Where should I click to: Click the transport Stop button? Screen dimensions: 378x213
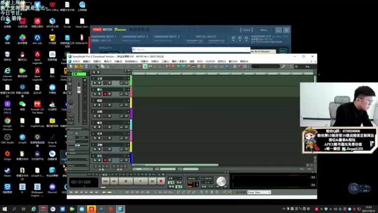tap(126, 181)
